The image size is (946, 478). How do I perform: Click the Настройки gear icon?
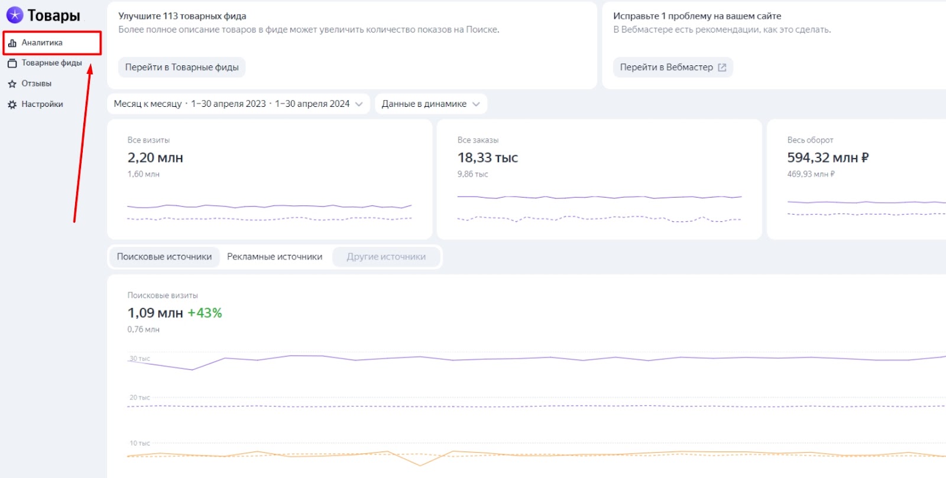click(12, 104)
